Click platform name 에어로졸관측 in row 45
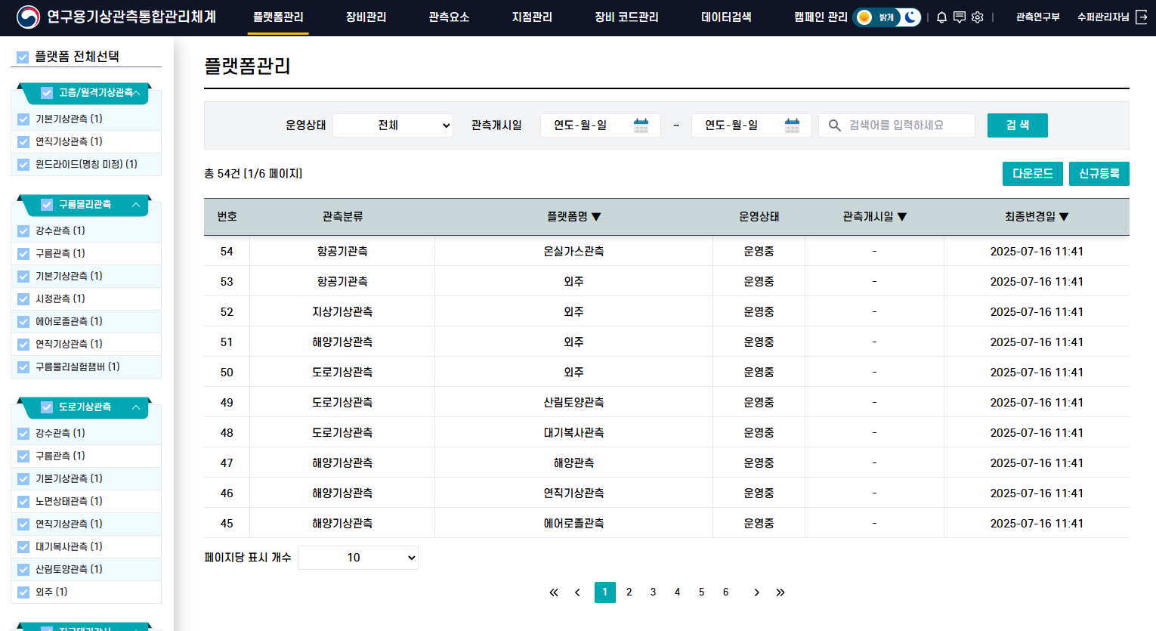The image size is (1156, 631). (x=573, y=524)
